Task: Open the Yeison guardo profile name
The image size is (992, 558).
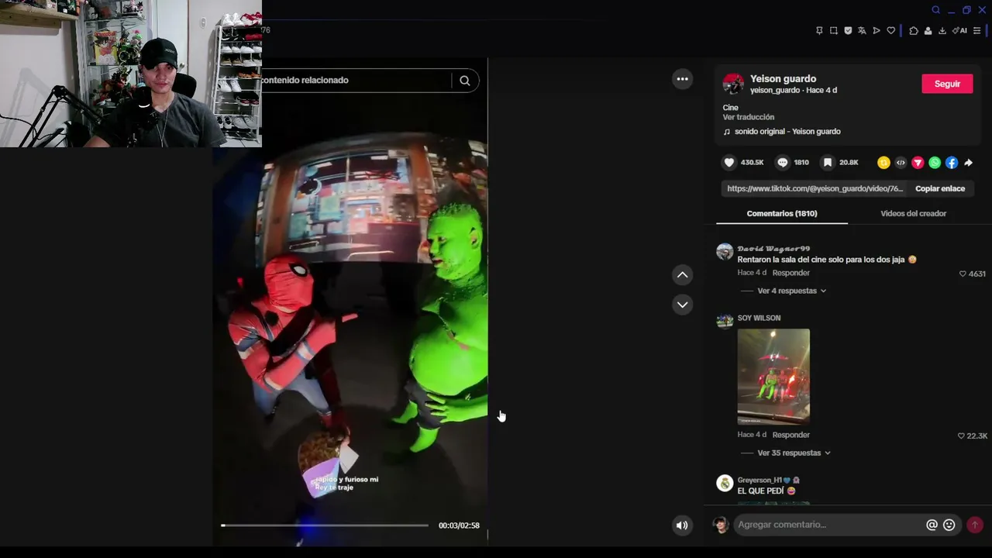Action: 783,79
